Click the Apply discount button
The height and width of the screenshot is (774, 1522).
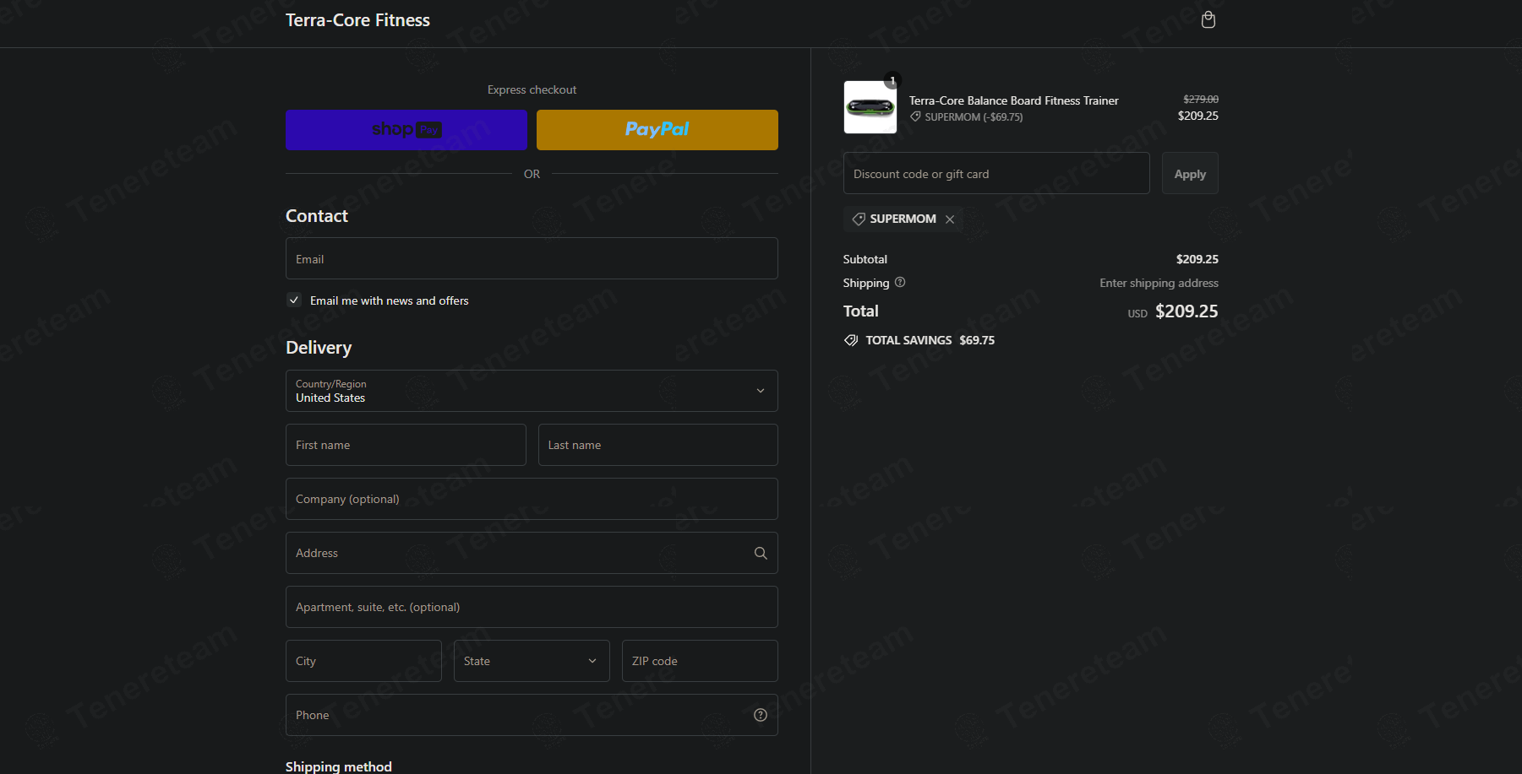(1190, 173)
